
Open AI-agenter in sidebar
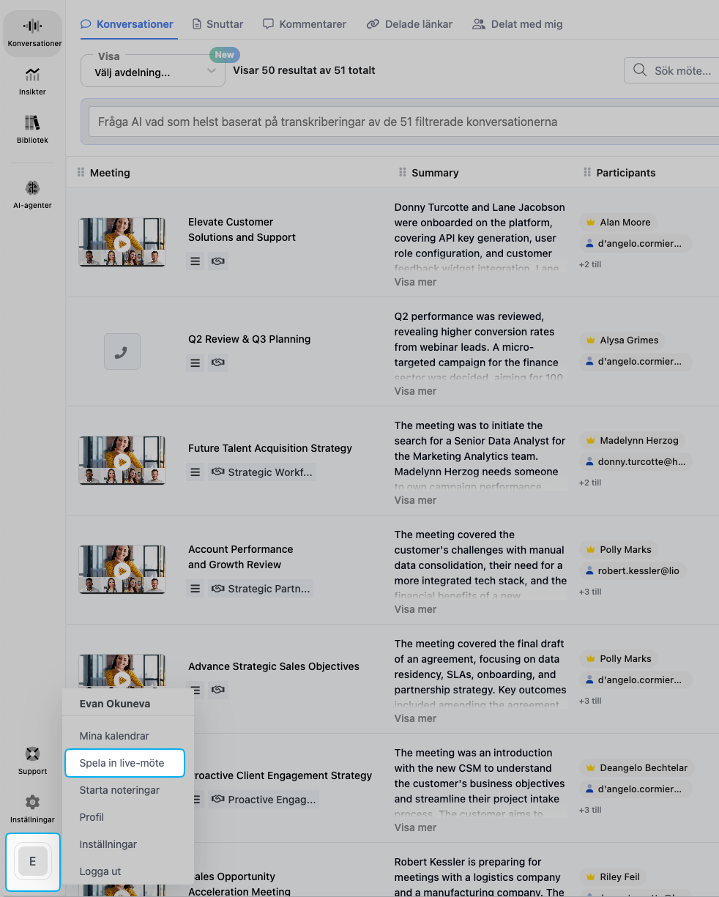click(32, 194)
